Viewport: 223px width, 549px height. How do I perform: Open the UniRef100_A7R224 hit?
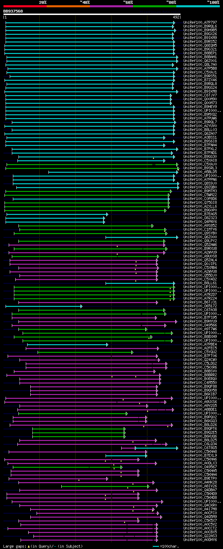point(200,298)
